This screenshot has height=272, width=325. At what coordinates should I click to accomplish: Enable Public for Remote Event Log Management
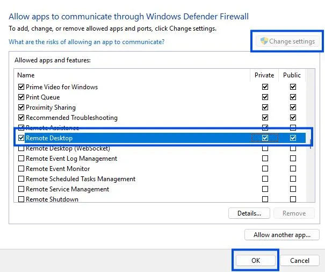293,158
